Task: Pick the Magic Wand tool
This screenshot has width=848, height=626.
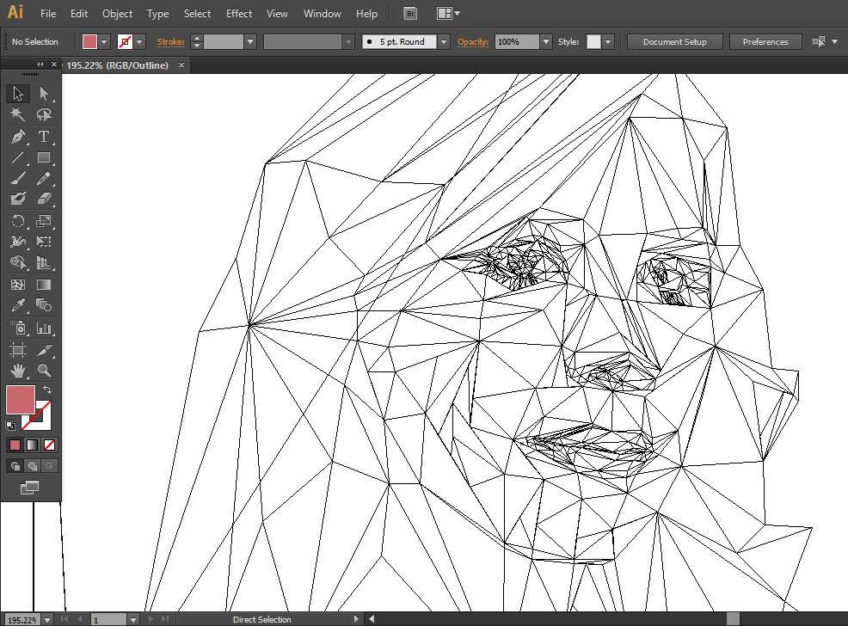Action: coord(18,115)
